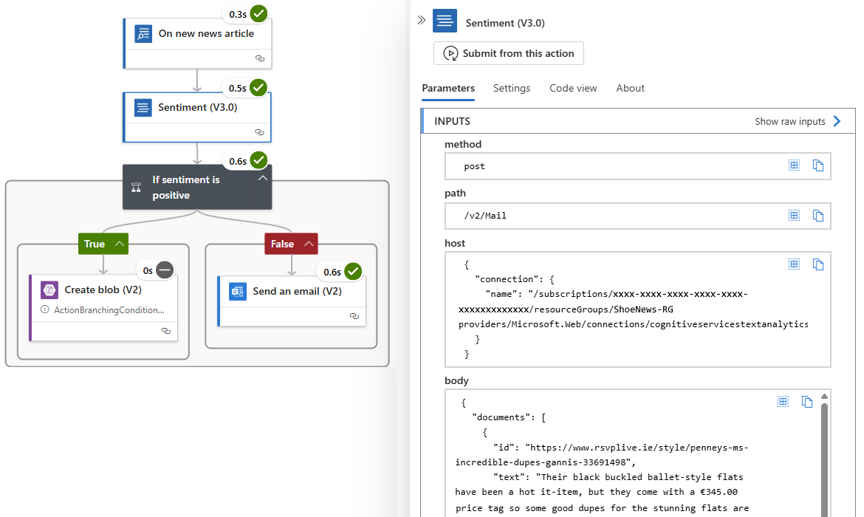This screenshot has height=517, width=864.
Task: Select the On new news article trigger icon
Action: (142, 32)
